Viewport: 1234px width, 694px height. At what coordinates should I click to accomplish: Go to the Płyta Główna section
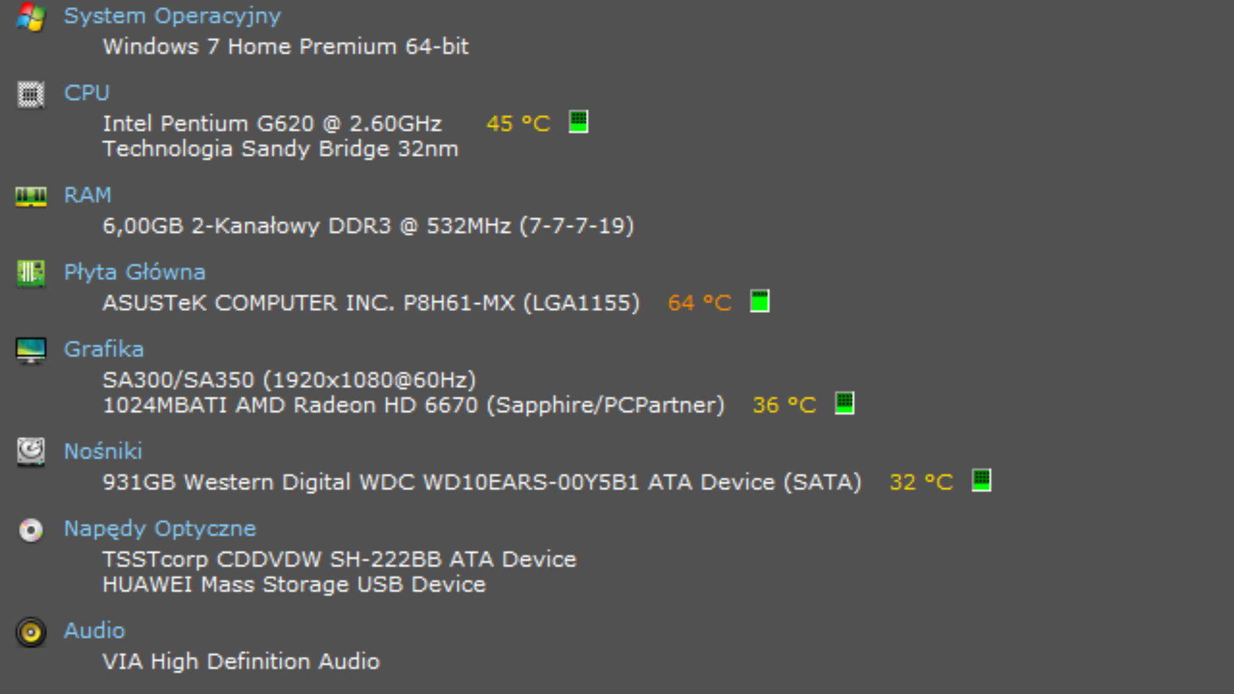pyautogui.click(x=134, y=272)
